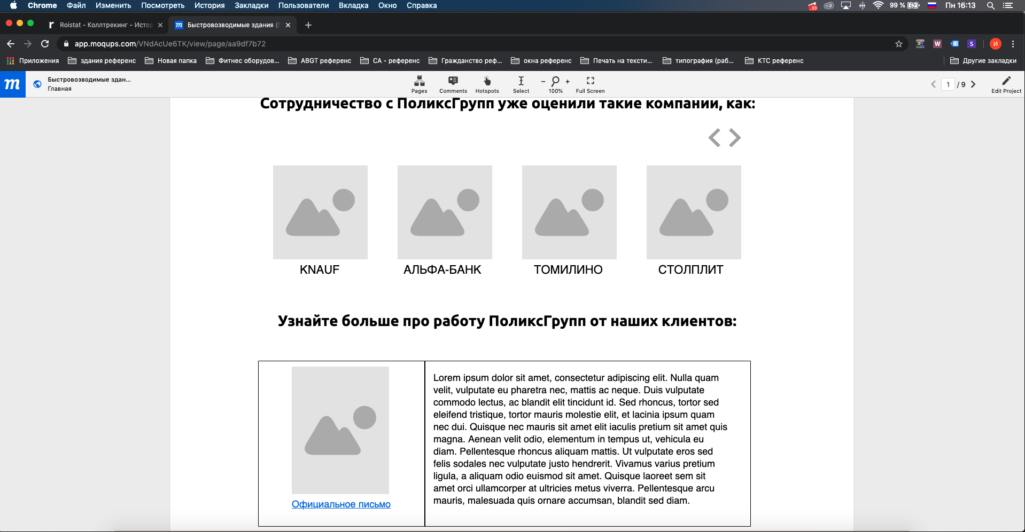Open the Окно menu

387,5
